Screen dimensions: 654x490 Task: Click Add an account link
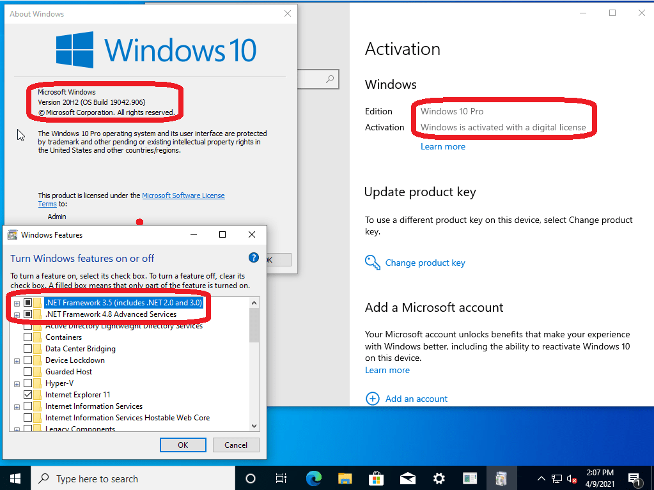(416, 399)
